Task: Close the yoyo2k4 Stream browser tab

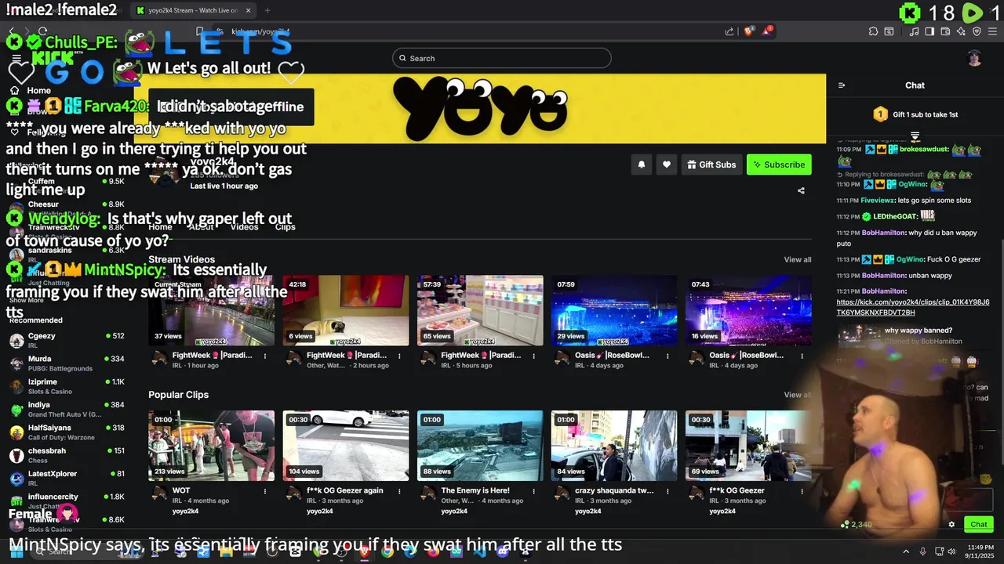Action: (x=249, y=10)
